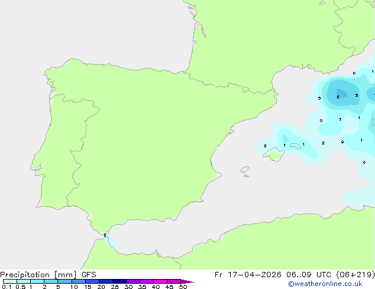Viewport: 375px width, 289px height.
Task: Click the legend swatch between 1 and 2
Action: point(37,281)
